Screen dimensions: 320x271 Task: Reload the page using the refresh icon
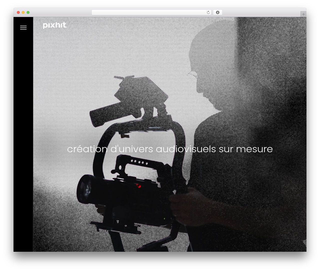click(x=208, y=12)
